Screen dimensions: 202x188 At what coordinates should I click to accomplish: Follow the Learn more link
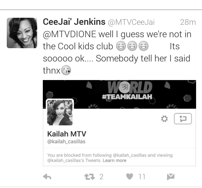[115, 160]
